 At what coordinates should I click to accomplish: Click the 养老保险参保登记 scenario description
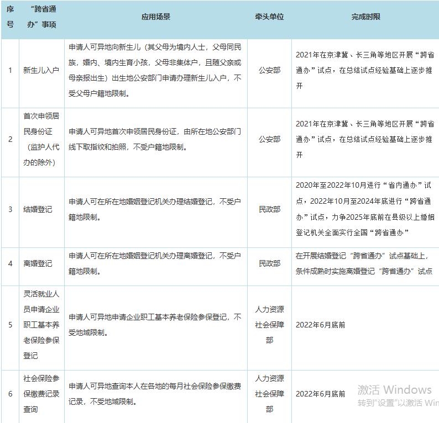(x=155, y=325)
